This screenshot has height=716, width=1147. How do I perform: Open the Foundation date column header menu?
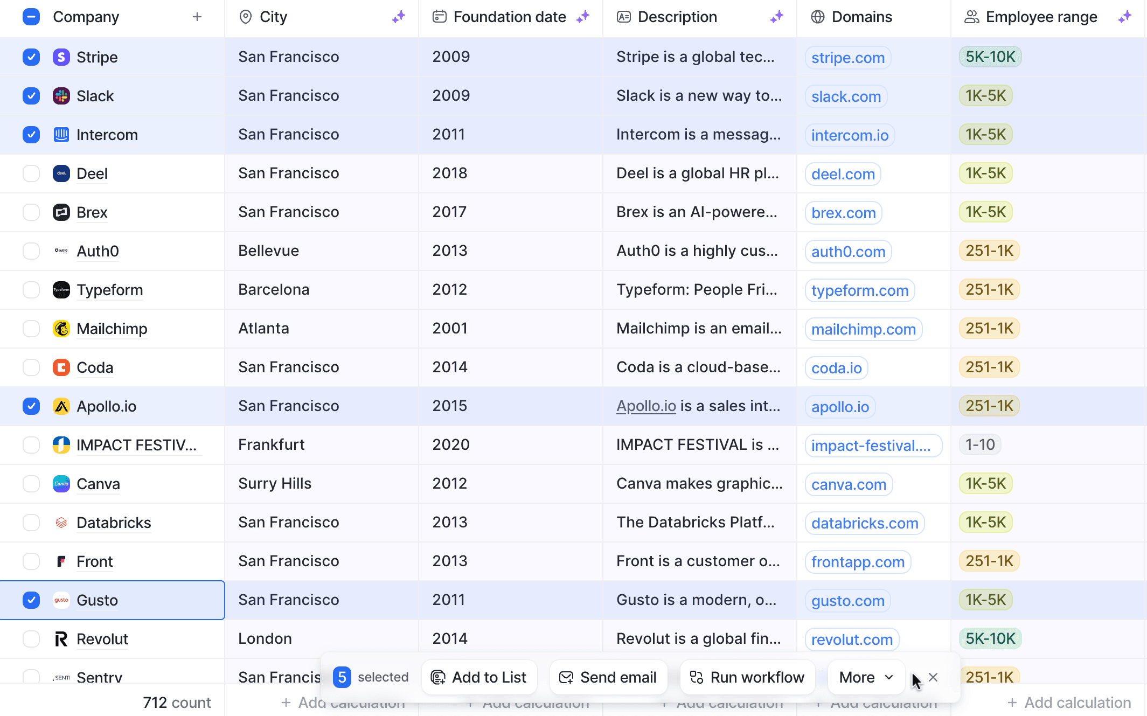510,17
